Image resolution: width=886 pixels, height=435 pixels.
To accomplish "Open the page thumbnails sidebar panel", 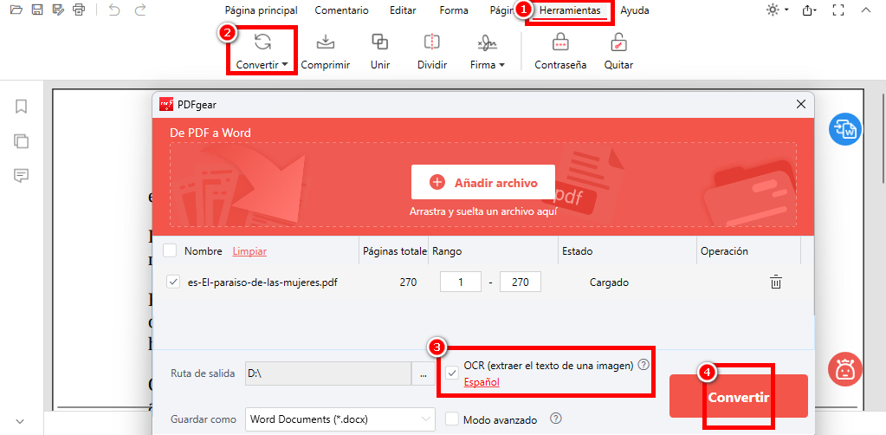I will [x=21, y=141].
